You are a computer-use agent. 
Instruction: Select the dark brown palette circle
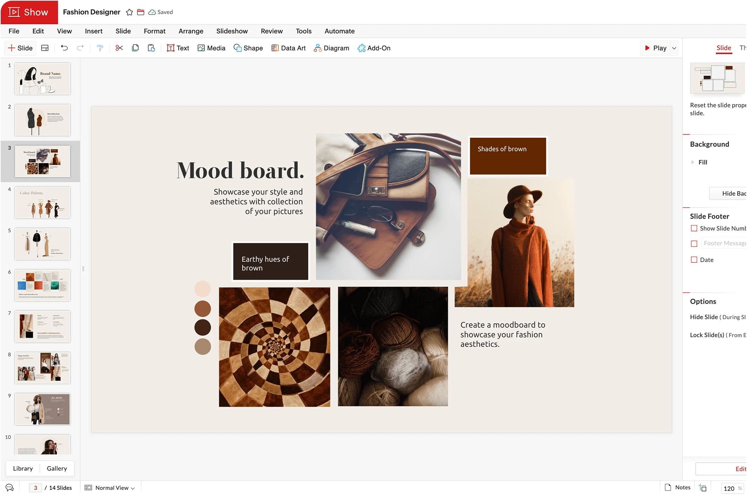point(203,328)
